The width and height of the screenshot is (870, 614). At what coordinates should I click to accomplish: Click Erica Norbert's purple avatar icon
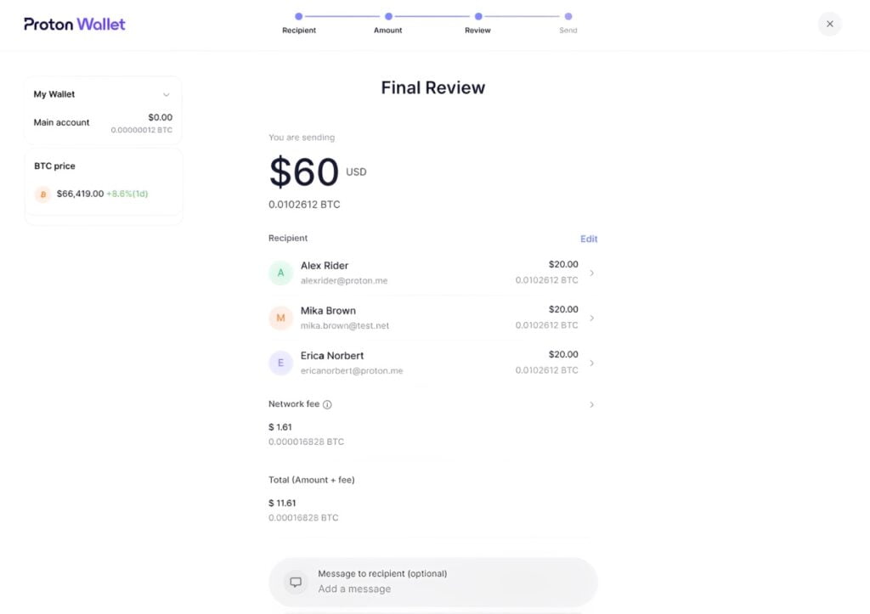pyautogui.click(x=281, y=363)
